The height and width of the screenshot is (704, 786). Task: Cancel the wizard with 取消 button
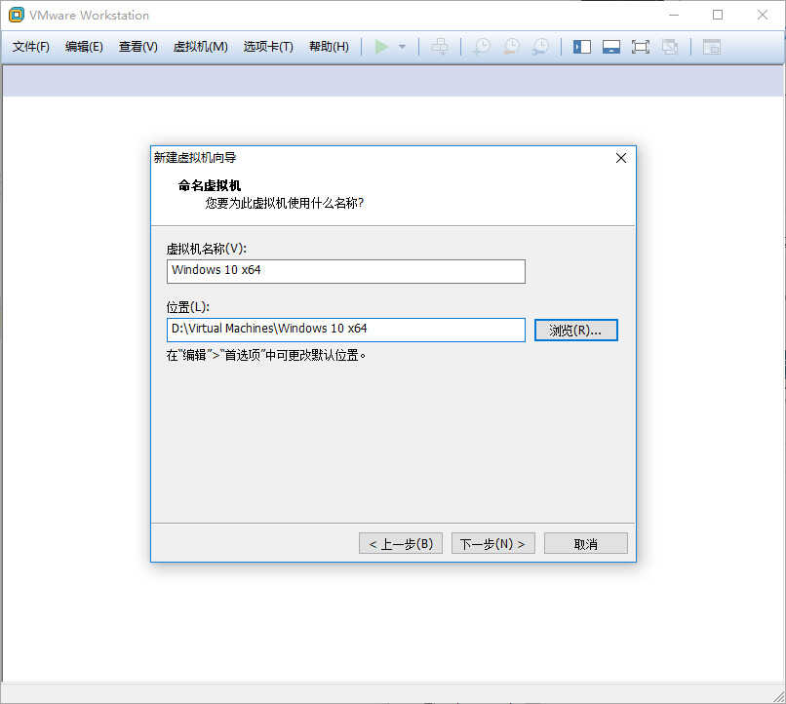tap(585, 544)
